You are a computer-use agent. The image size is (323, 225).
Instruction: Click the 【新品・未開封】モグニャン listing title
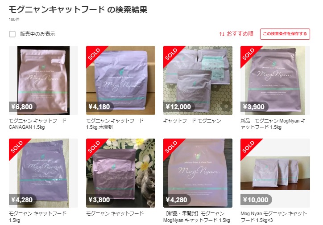(196, 217)
